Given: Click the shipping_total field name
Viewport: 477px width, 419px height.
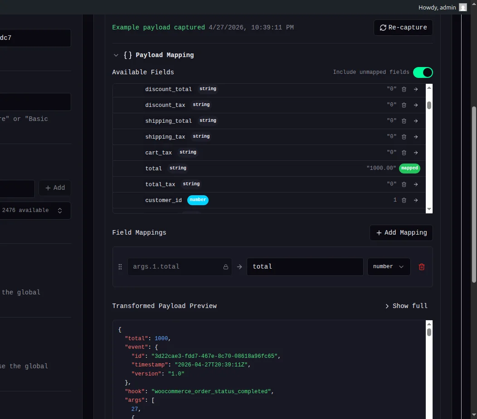Looking at the screenshot, I should pyautogui.click(x=169, y=121).
